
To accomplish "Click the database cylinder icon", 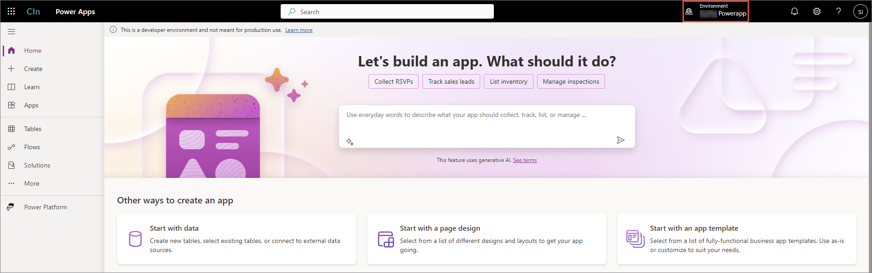I will tap(135, 239).
